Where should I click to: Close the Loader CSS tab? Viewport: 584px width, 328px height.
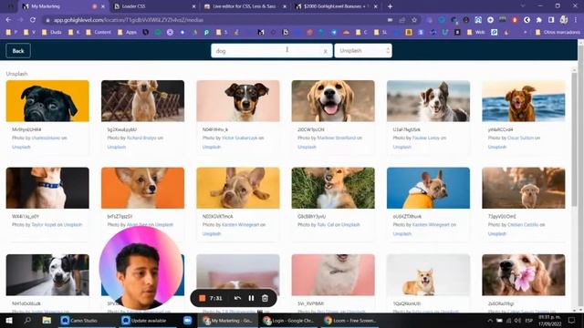pyautogui.click(x=193, y=6)
